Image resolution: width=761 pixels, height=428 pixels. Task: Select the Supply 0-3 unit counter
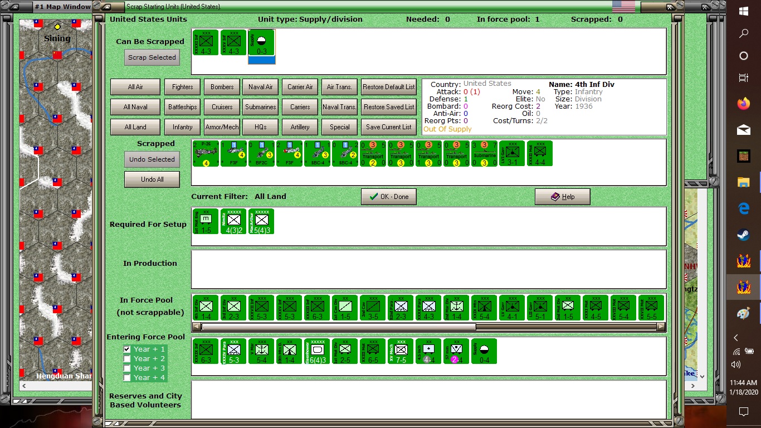tap(261, 42)
